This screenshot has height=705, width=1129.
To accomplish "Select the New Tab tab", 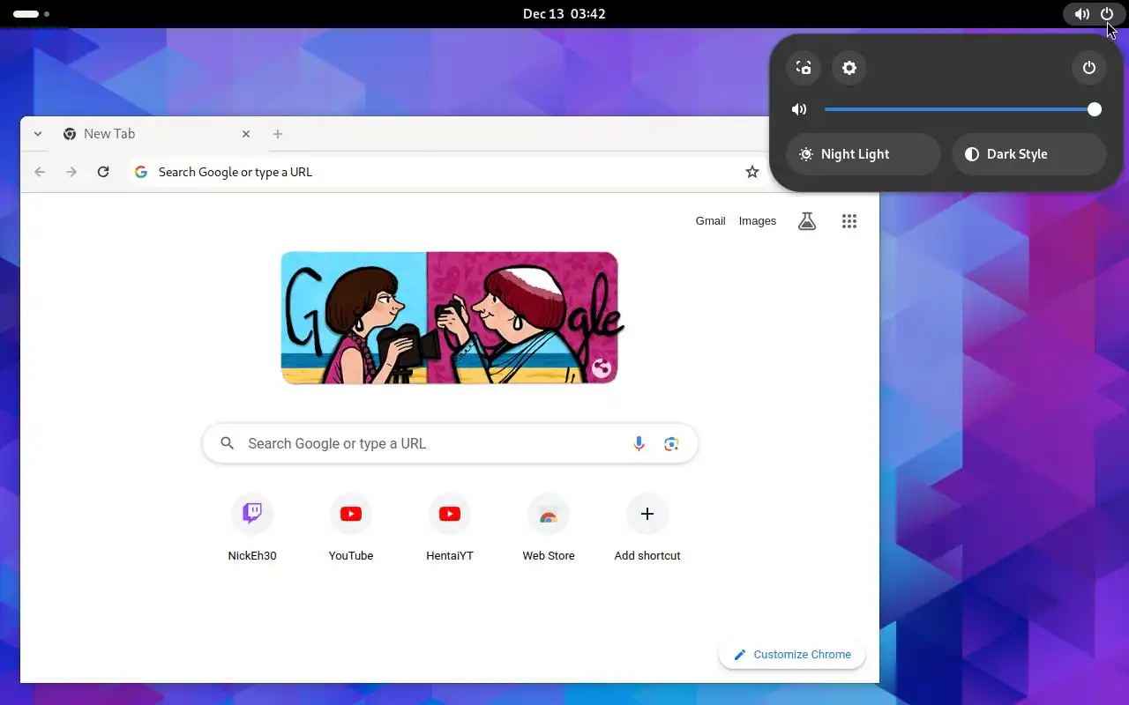I will pos(157,134).
